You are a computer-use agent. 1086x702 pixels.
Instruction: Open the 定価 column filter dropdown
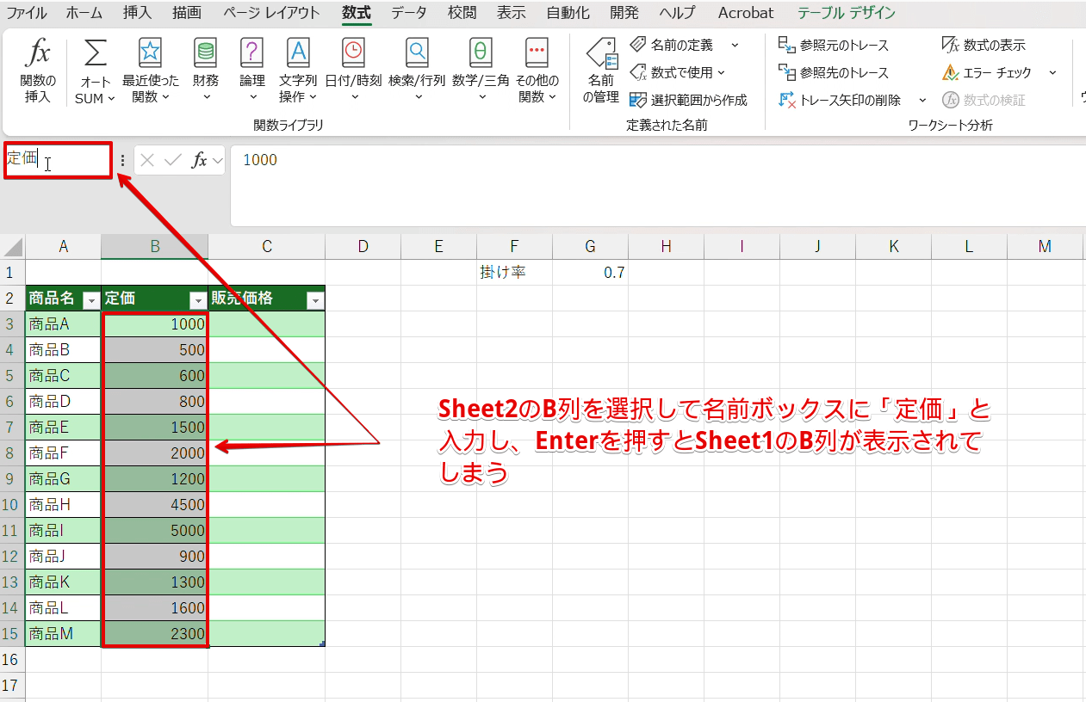tap(197, 300)
